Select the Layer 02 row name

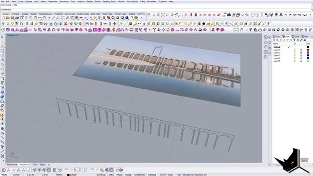(x=277, y=53)
